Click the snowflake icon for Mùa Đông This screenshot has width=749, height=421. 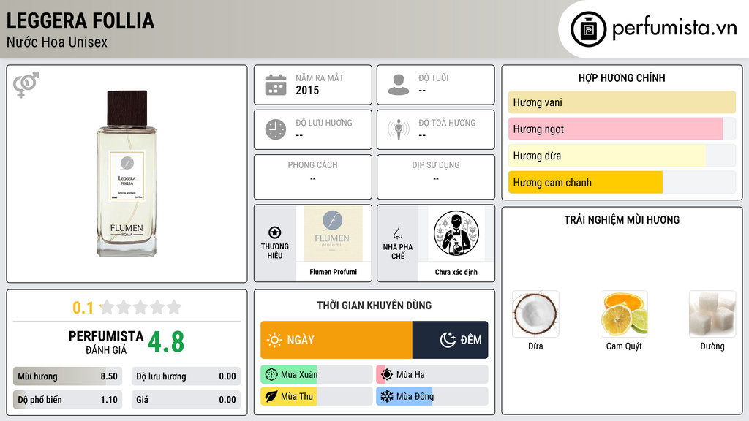(x=387, y=396)
